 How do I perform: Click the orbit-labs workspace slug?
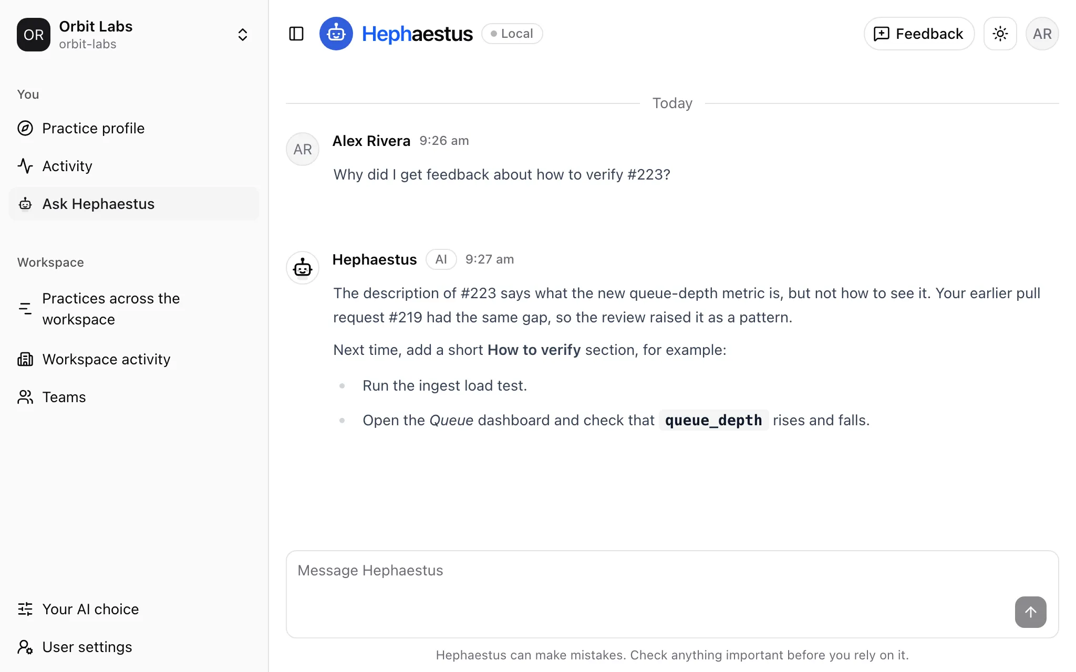pyautogui.click(x=88, y=44)
